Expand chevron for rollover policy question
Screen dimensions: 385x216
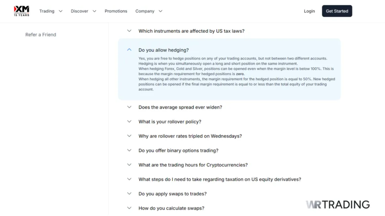click(x=129, y=122)
